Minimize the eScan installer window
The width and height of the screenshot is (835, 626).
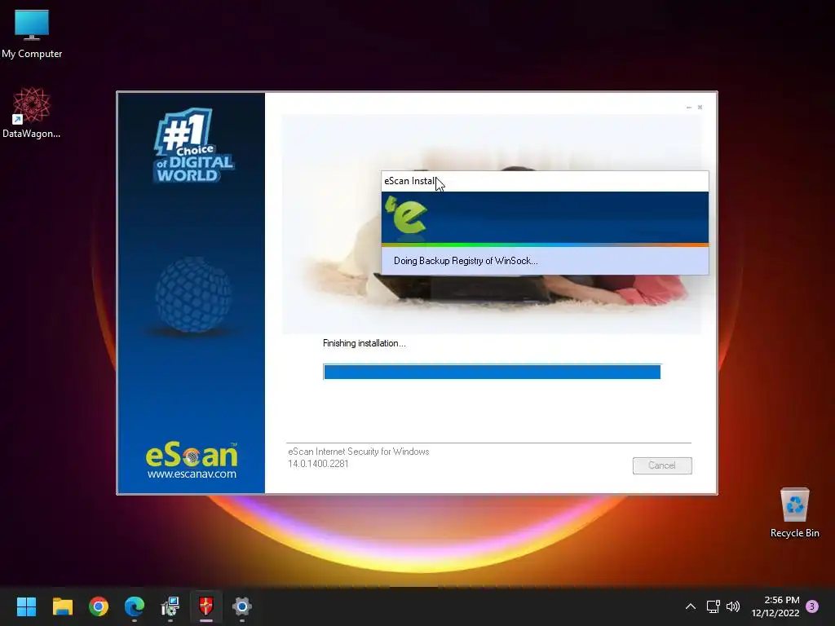click(x=688, y=108)
